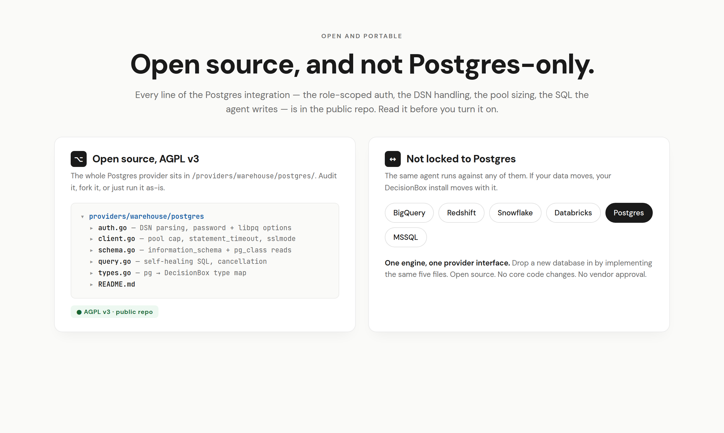The height and width of the screenshot is (433, 724).
Task: Click the client.go file name
Action: click(117, 239)
